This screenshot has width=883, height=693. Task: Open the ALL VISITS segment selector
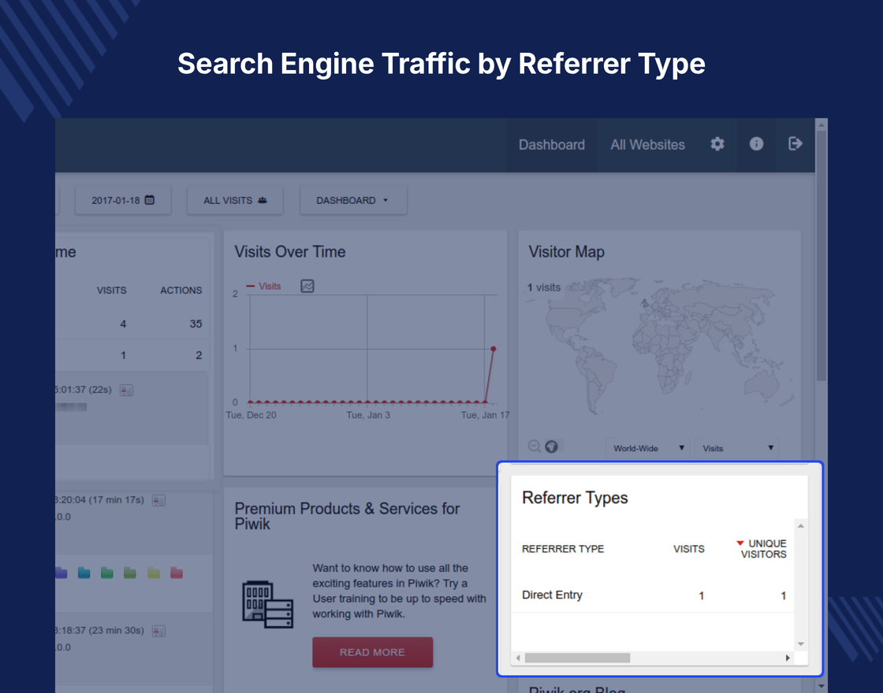coord(236,200)
